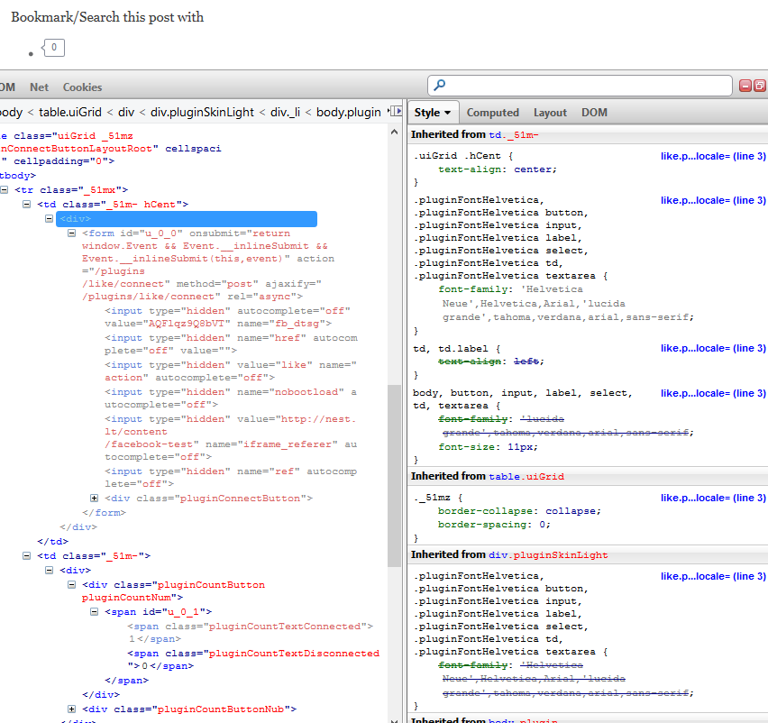Select the pluginCountTextDisconnected span row
Screen dimensions: 768x723
(x=253, y=659)
